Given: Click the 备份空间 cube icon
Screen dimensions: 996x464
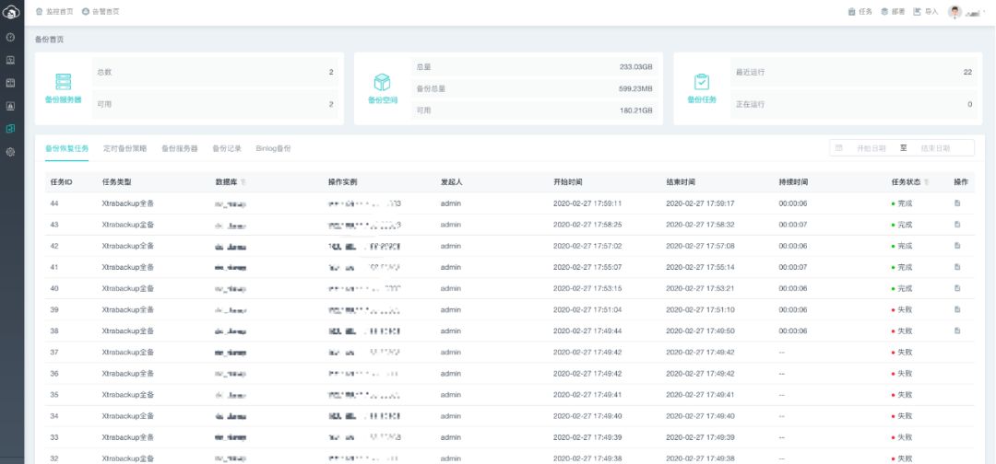Looking at the screenshot, I should pos(382,82).
